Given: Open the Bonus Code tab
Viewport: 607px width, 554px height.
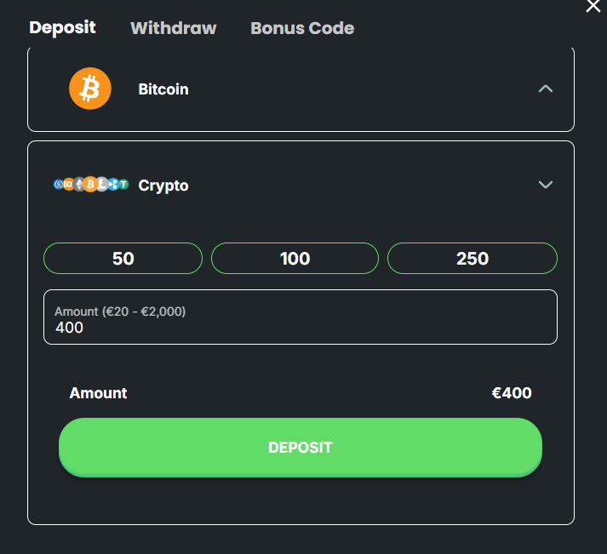Looking at the screenshot, I should coord(302,28).
